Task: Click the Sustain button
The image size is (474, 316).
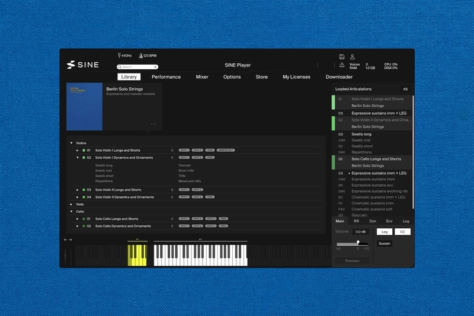Action: click(385, 244)
